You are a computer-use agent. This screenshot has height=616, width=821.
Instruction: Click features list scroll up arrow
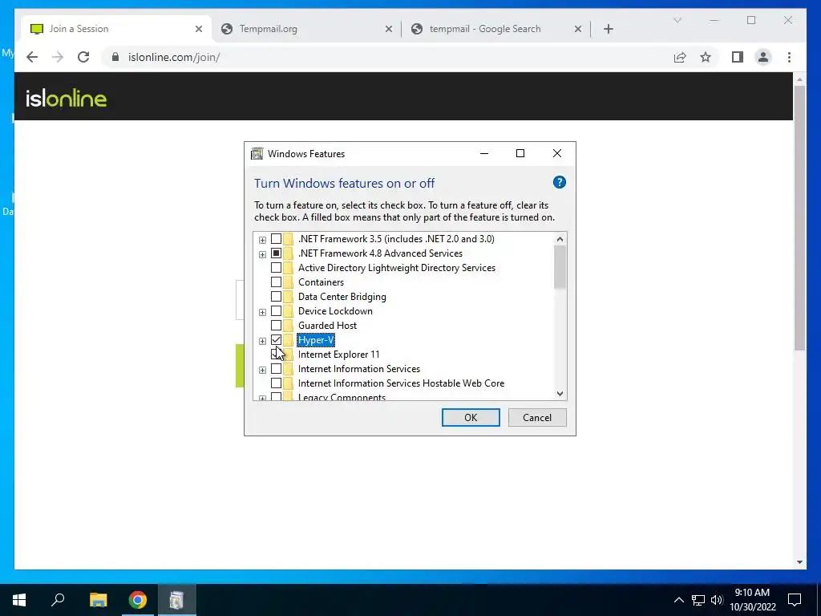tap(560, 239)
